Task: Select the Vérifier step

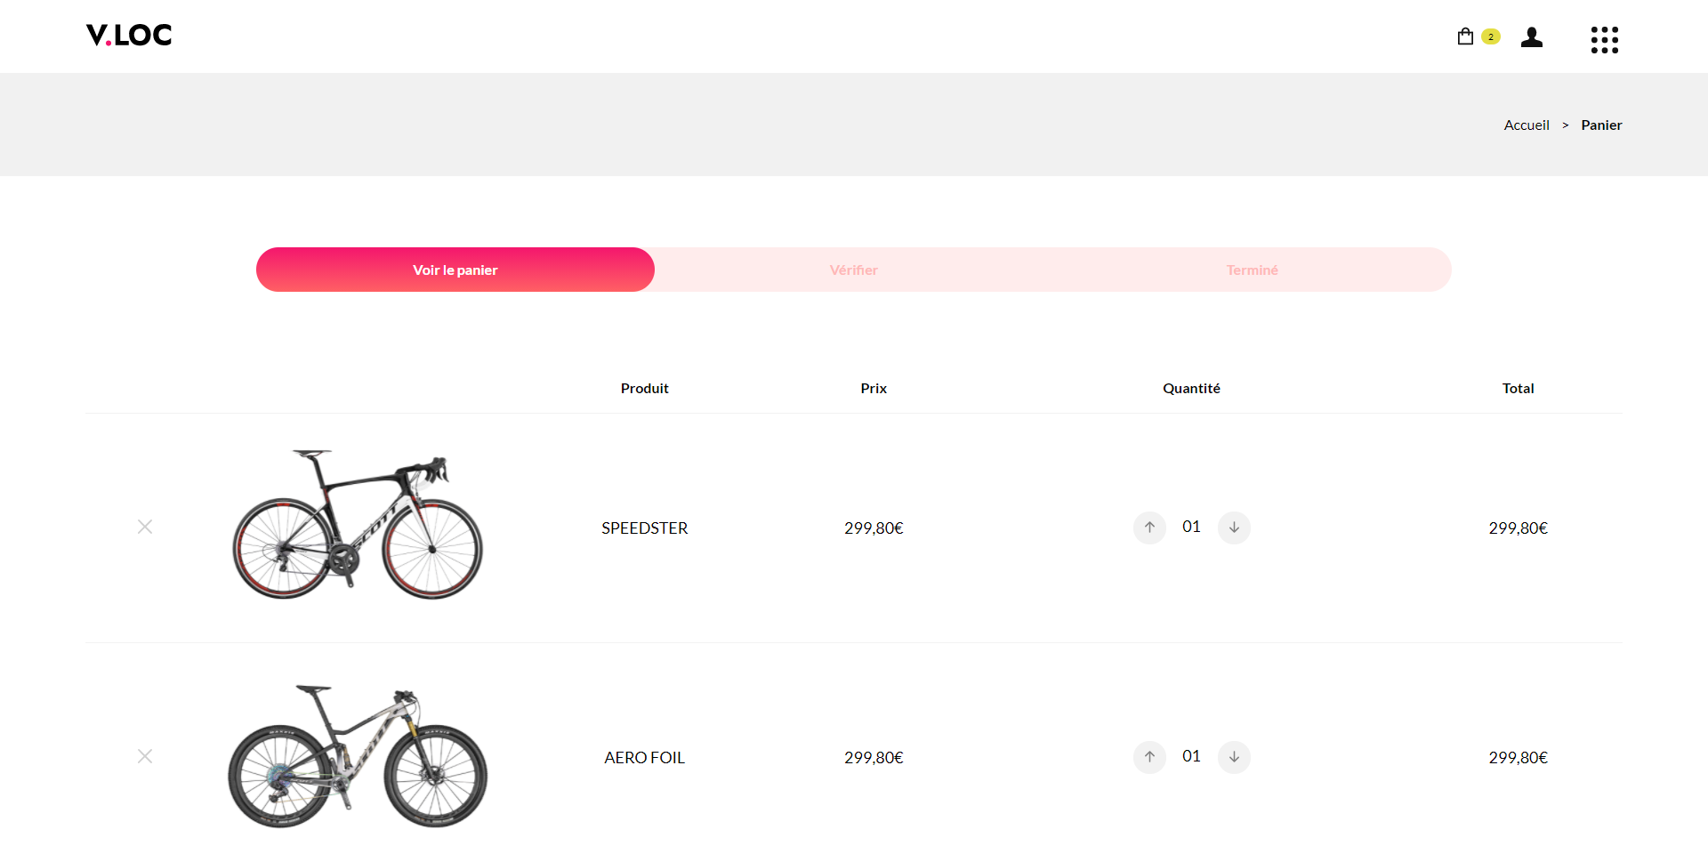Action: pos(854,270)
